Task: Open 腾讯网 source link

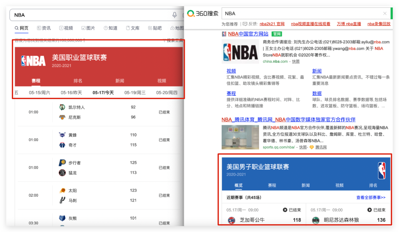Action: coord(321,147)
